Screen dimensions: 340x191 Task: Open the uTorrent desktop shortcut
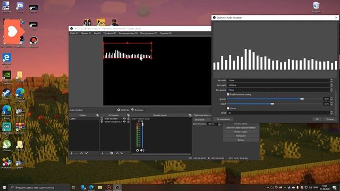[x=6, y=145]
